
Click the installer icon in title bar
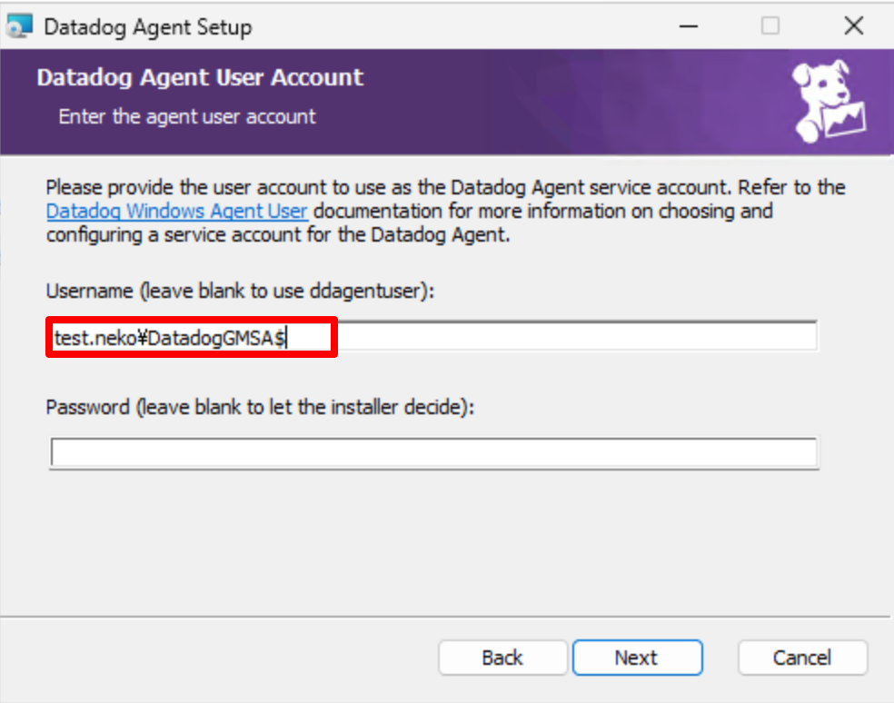20,26
